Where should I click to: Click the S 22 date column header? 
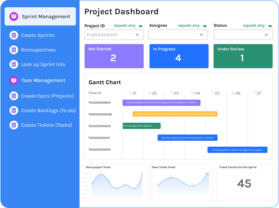[153, 93]
